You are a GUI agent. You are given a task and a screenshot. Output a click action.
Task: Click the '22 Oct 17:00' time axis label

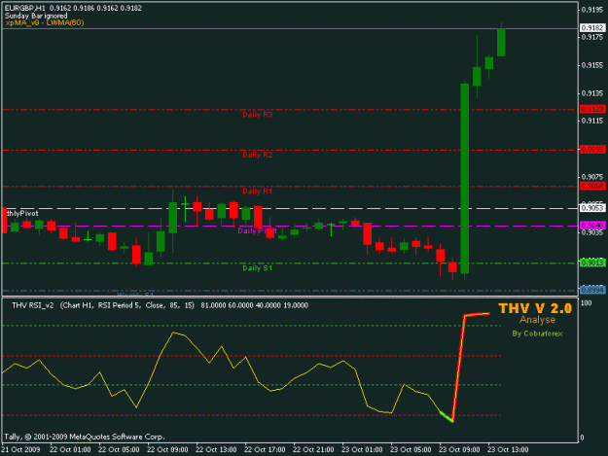click(265, 450)
